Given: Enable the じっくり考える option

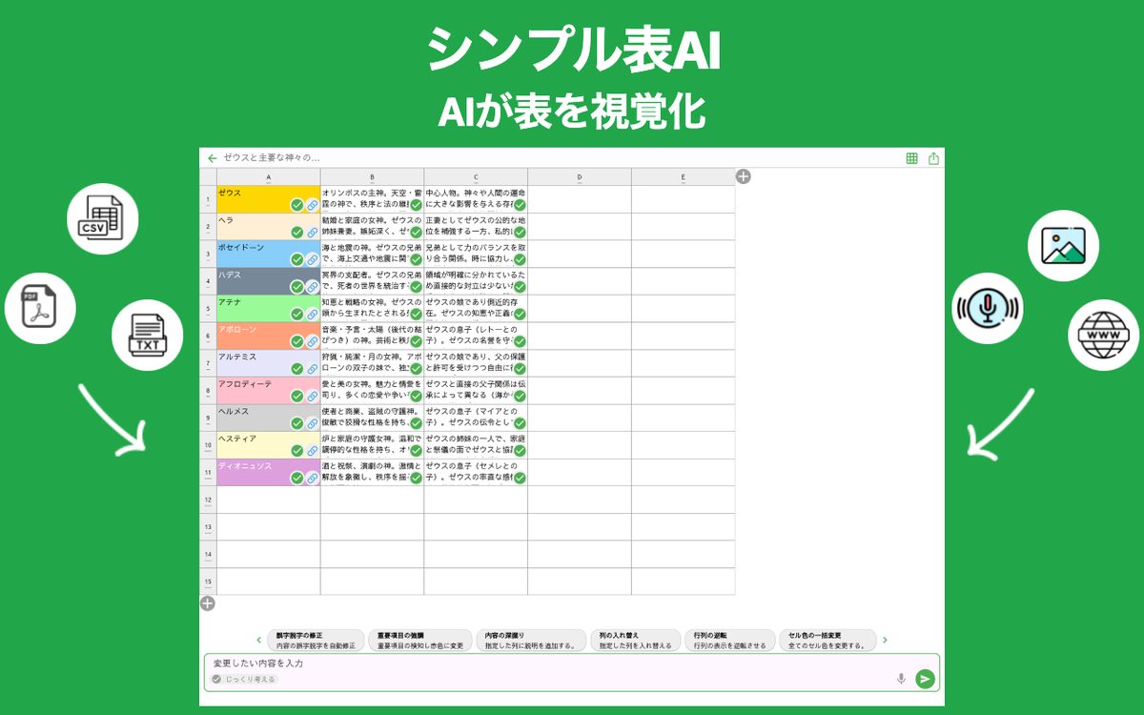Looking at the screenshot, I should point(244,679).
